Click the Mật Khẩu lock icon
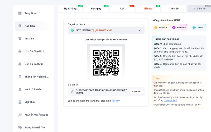Viewport: 211px width, 132px height. pyautogui.click(x=20, y=102)
